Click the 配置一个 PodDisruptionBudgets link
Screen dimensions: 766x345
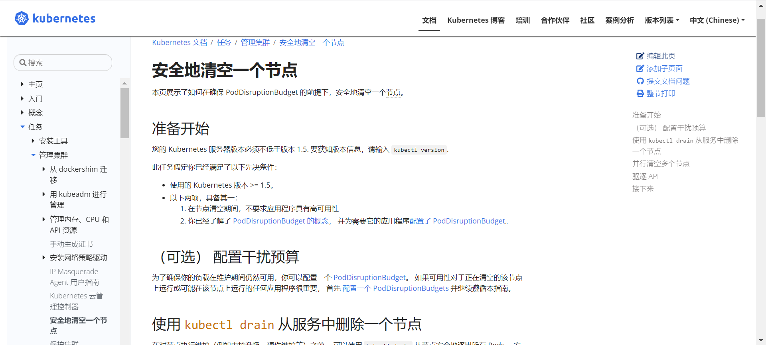(395, 288)
